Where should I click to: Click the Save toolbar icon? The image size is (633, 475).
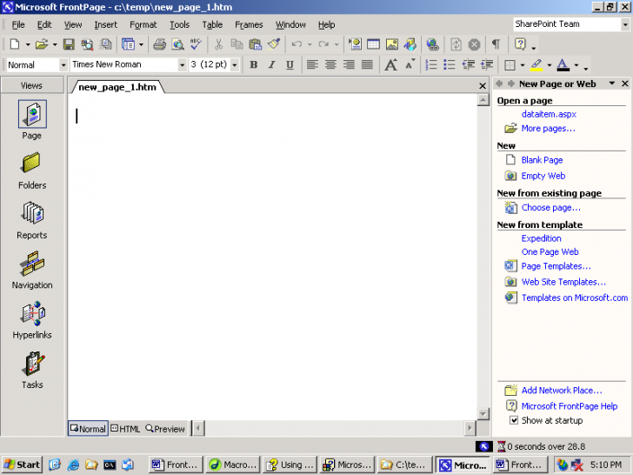pos(69,44)
